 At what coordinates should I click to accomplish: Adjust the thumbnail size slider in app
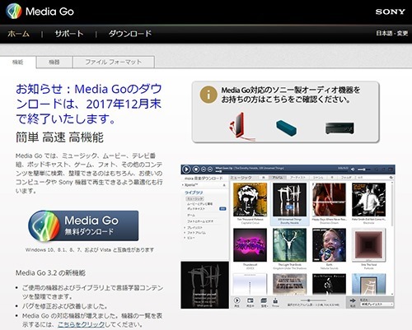pyautogui.click(x=313, y=300)
